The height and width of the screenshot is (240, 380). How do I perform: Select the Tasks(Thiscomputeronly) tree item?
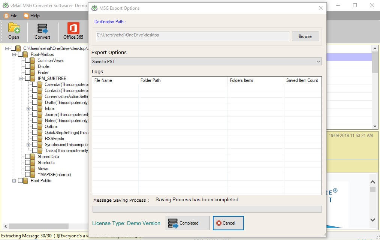67,151
